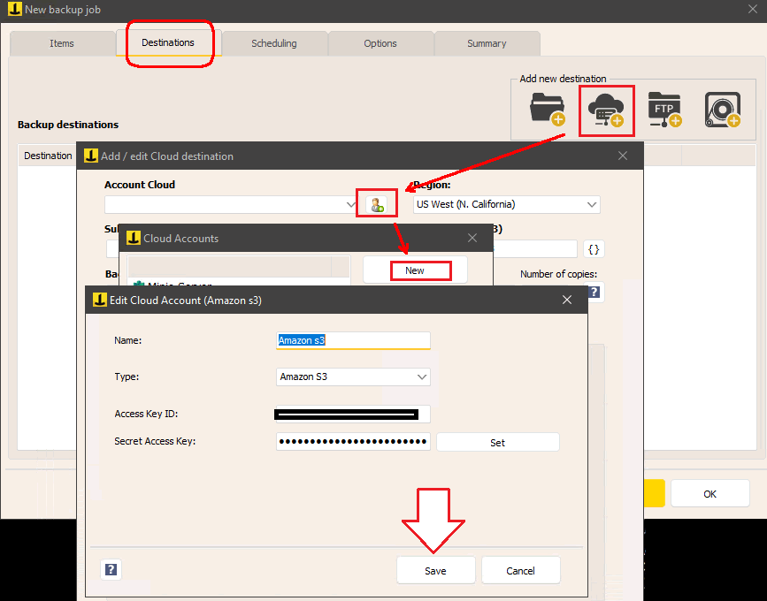The image size is (767, 601).
Task: Save the cloud account
Action: (435, 570)
